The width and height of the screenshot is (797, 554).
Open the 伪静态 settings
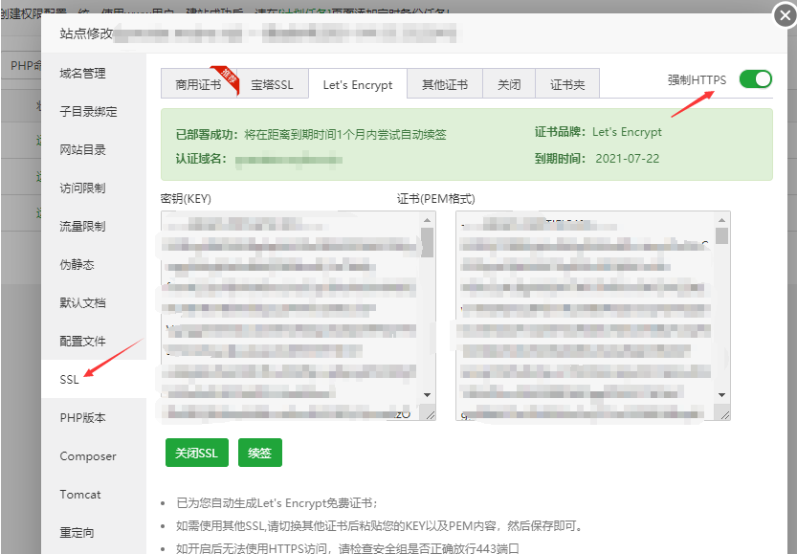(x=78, y=264)
